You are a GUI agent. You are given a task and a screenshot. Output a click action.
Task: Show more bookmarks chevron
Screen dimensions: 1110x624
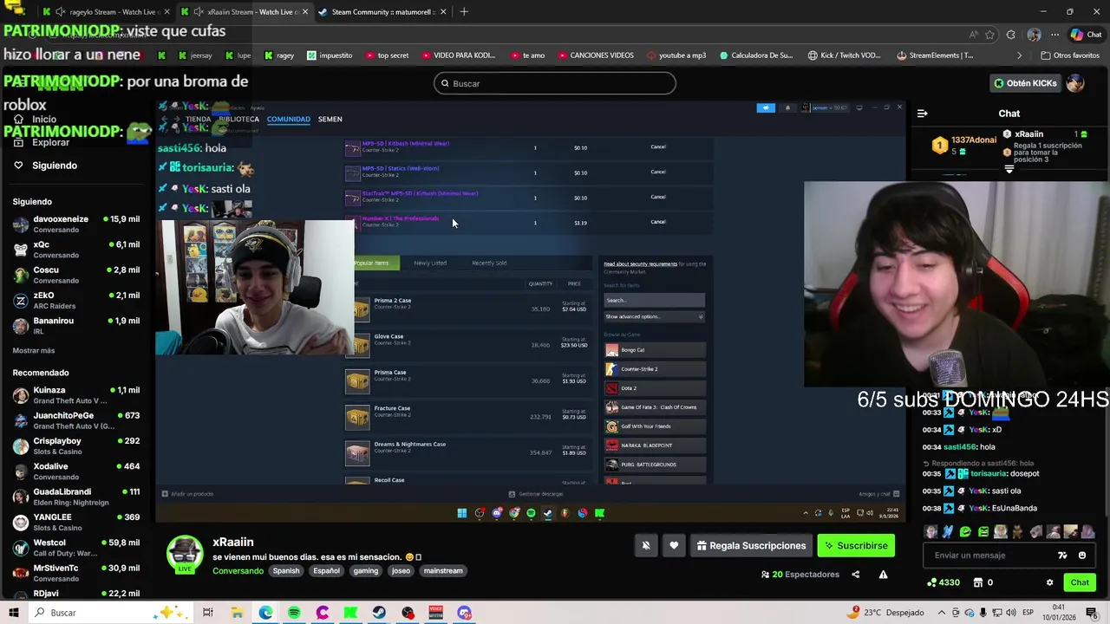[x=1019, y=55]
